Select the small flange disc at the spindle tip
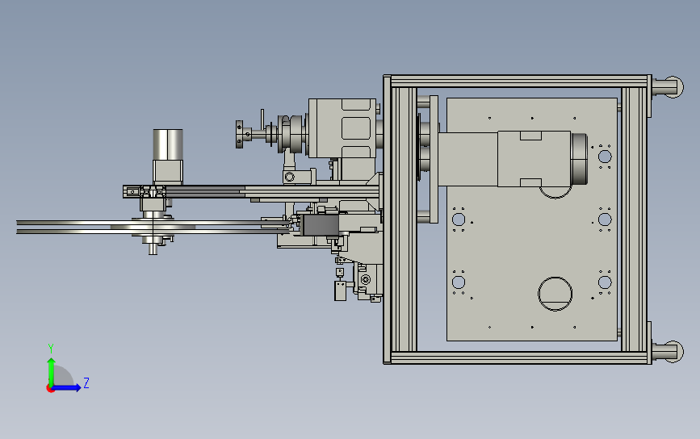Screen dimensions: 700x439 click(x=240, y=134)
